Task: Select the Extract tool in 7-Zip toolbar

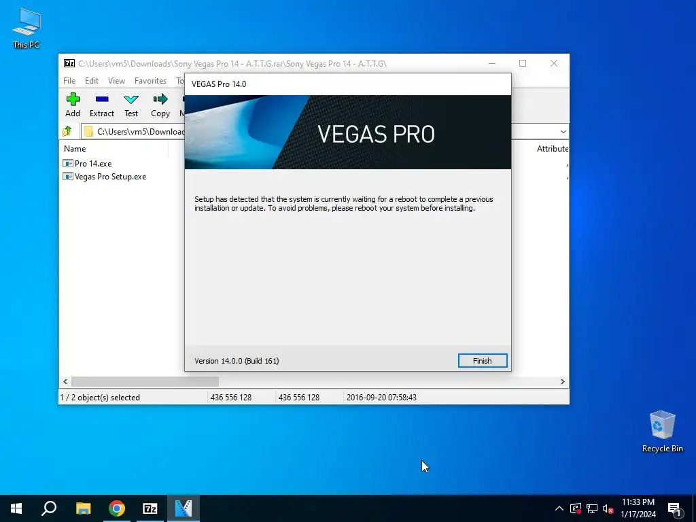Action: tap(102, 105)
